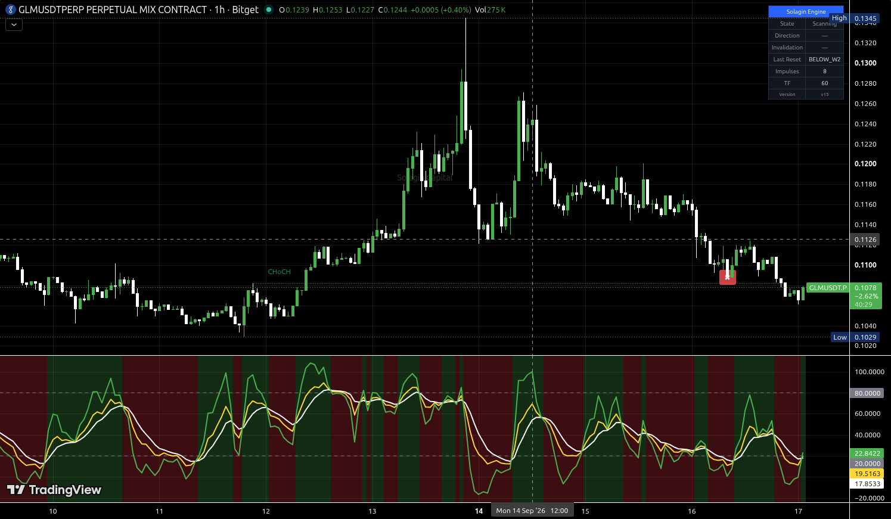This screenshot has width=891, height=519.
Task: Click the green market status dot
Action: click(269, 10)
